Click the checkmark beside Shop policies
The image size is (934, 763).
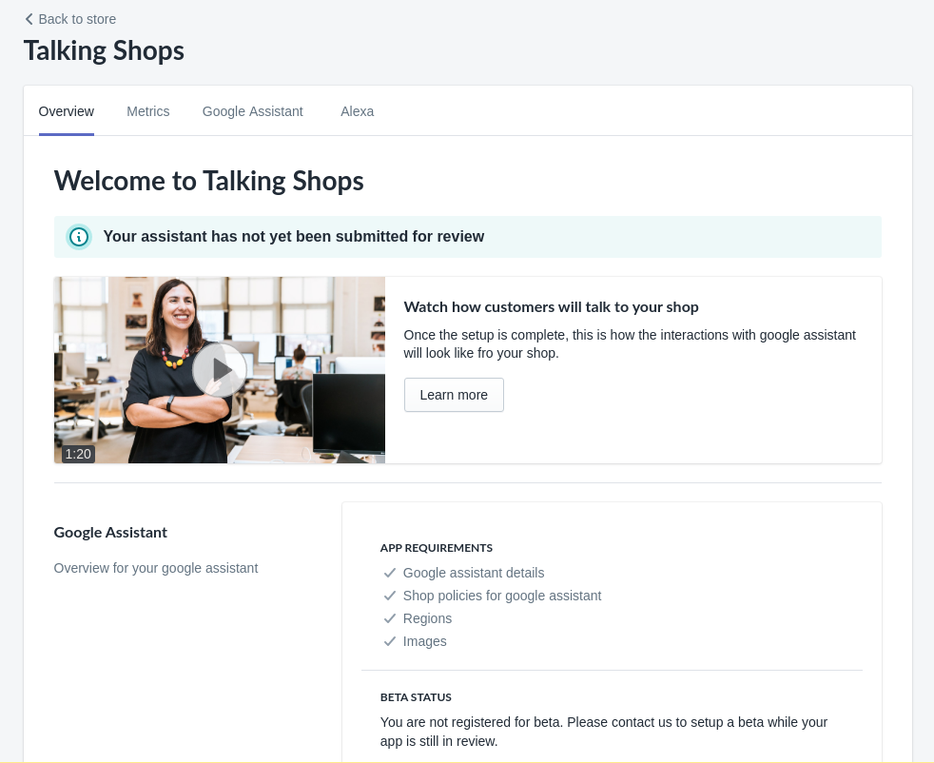(390, 596)
